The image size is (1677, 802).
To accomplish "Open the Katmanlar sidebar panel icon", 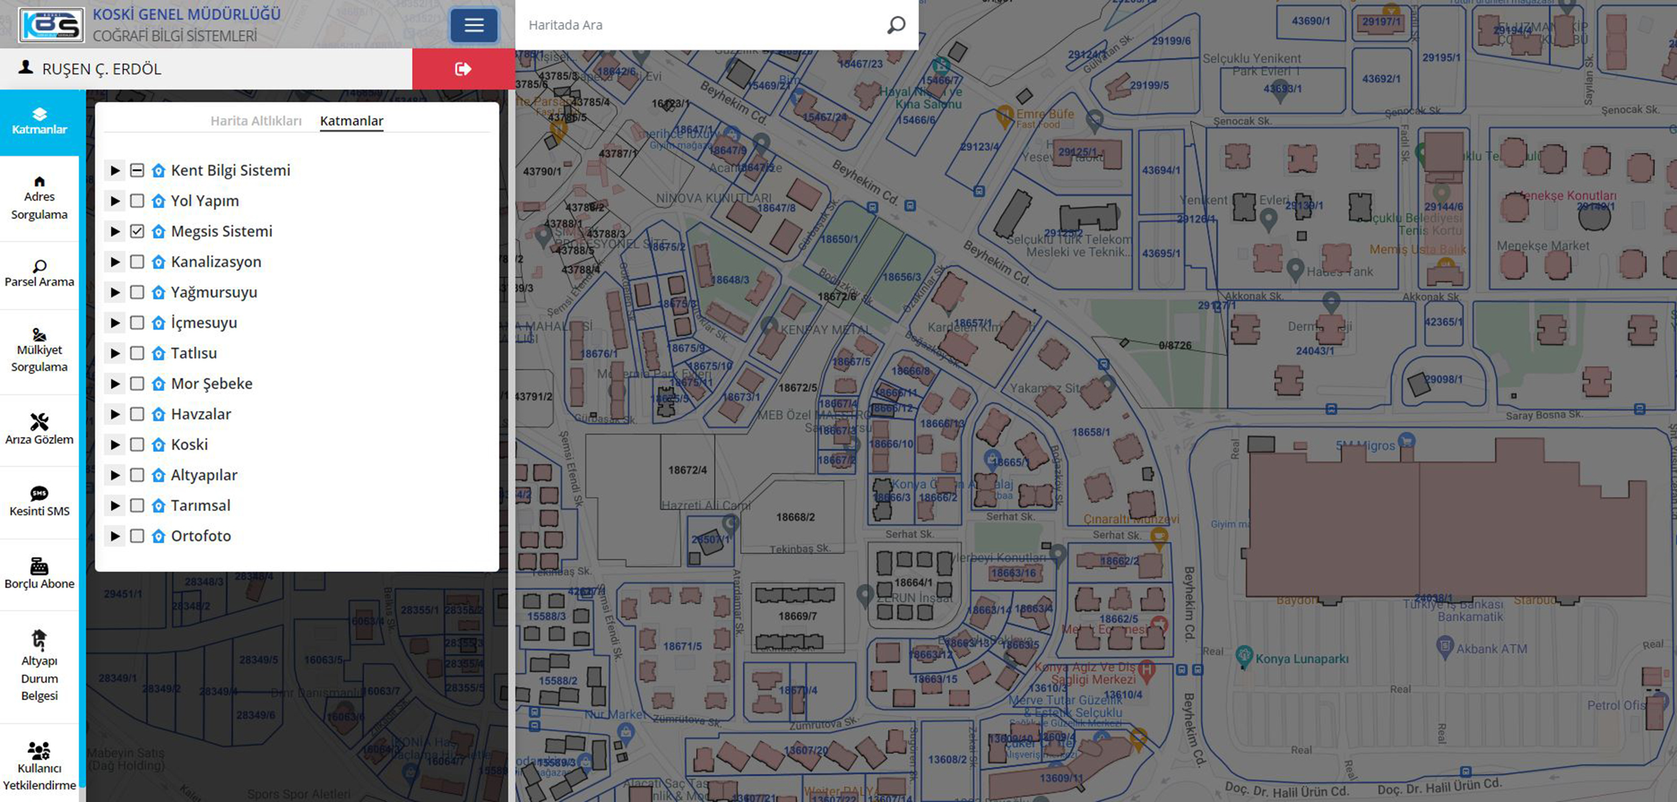I will 39,122.
